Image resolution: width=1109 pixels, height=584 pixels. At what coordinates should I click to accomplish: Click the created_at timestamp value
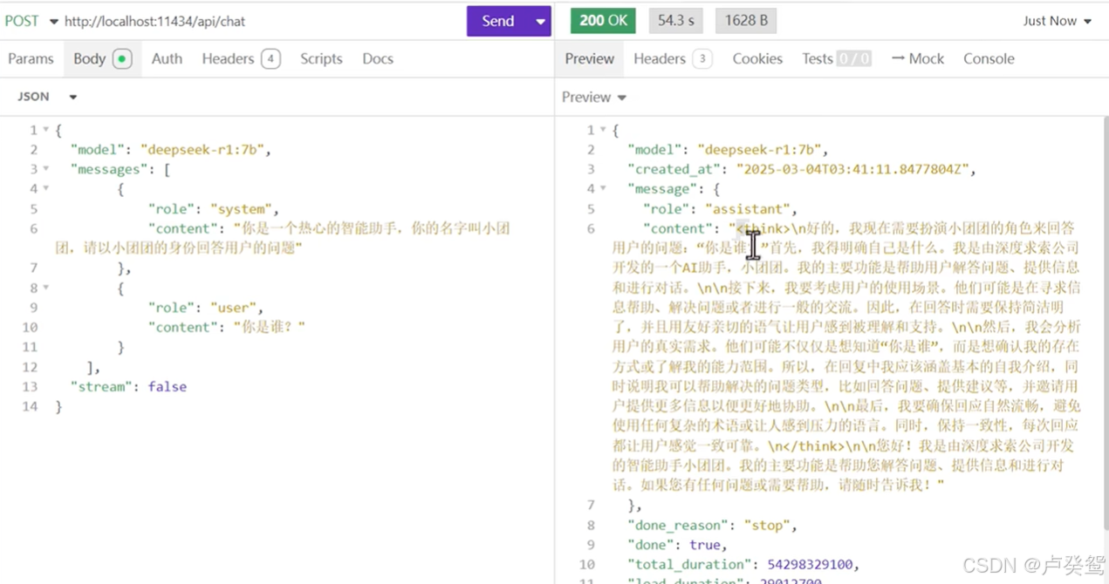(852, 169)
